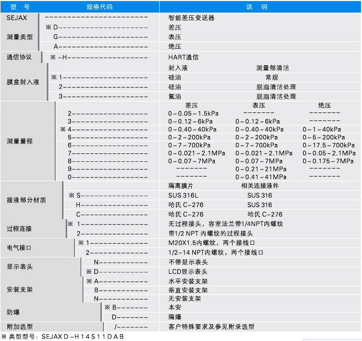This screenshot has height=341, width=362.
Task: Select the HART通信 description text
Action: [183, 57]
